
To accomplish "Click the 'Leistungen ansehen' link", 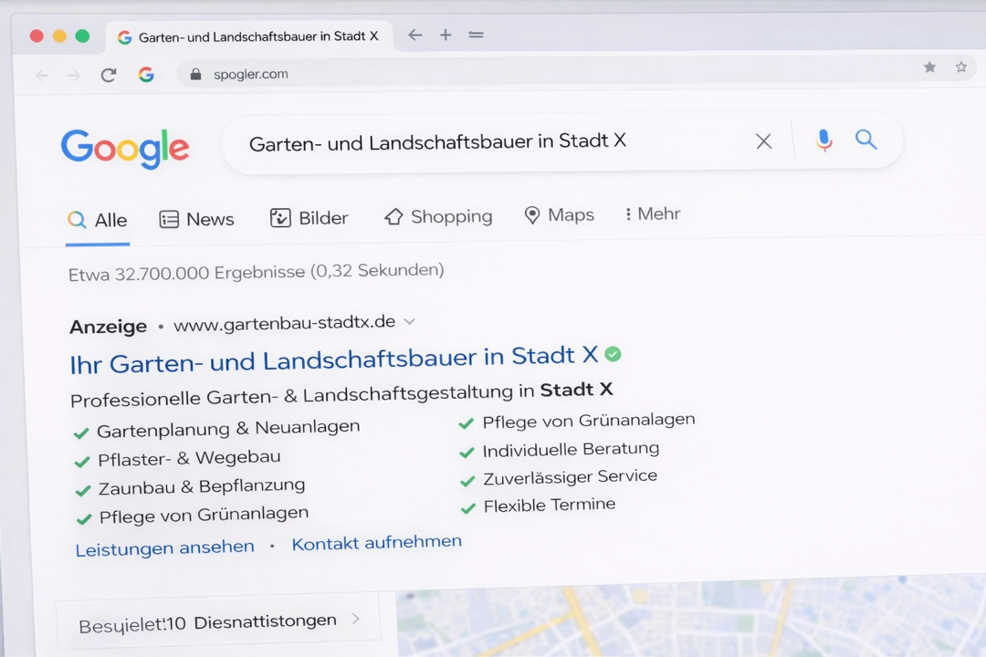I will pos(164,547).
